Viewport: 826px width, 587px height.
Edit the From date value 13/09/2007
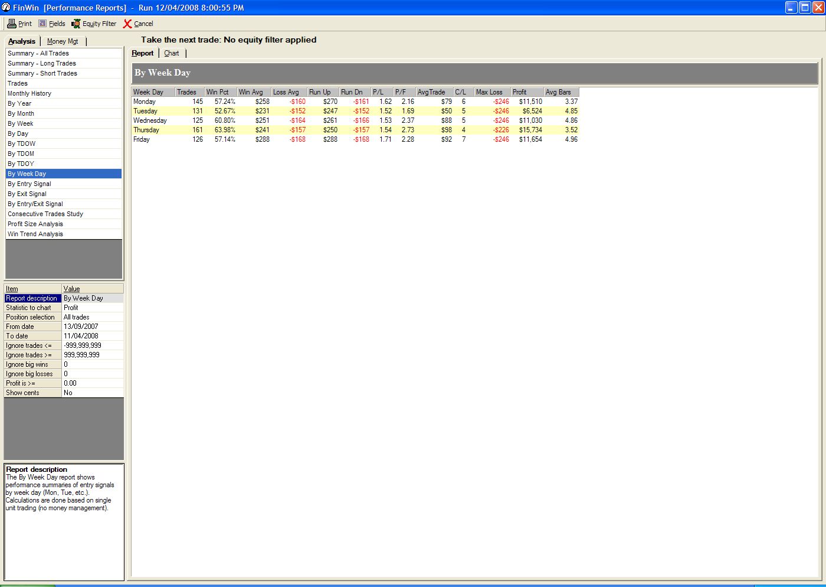coord(93,327)
